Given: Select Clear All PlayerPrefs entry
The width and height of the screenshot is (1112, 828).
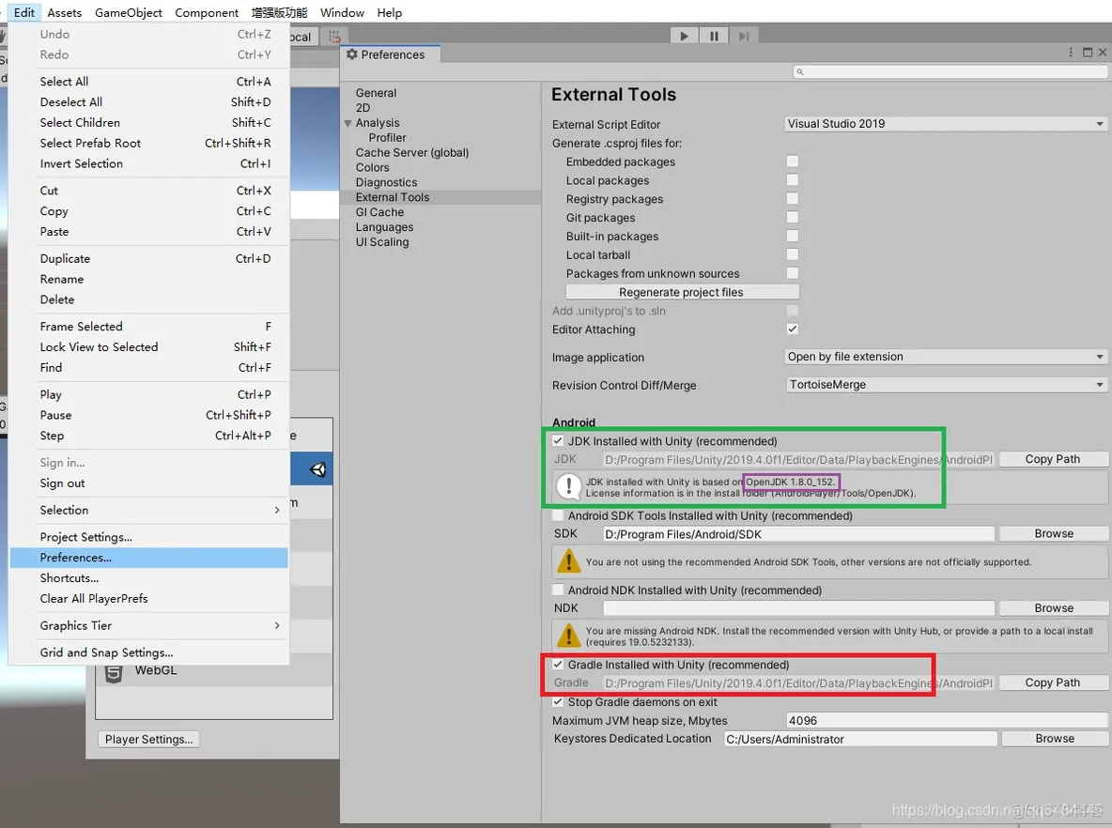Looking at the screenshot, I should tap(149, 598).
